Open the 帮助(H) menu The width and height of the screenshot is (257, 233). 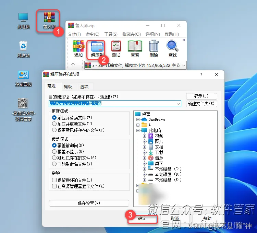(172, 34)
